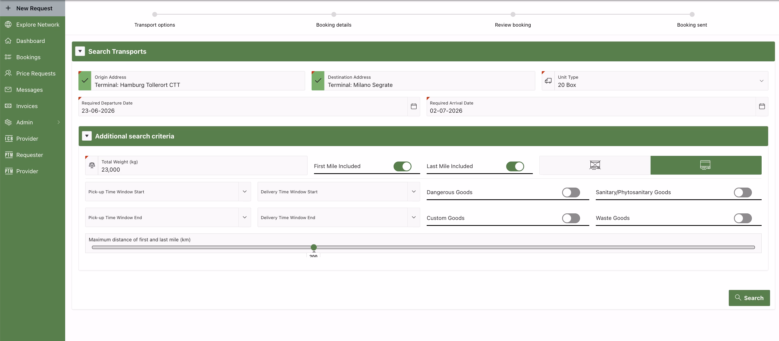Enable Custom Goods toggle

coord(571,218)
